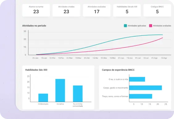Open the Códigos BNCC stat card
This screenshot has height=119, width=174.
(157, 10)
